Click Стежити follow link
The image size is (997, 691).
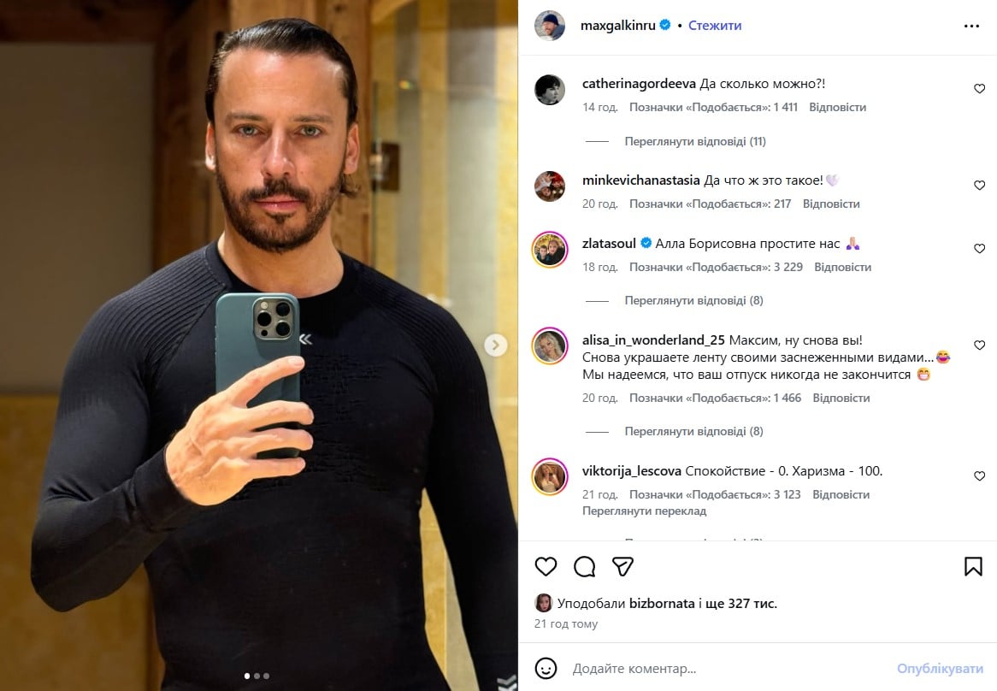point(715,26)
